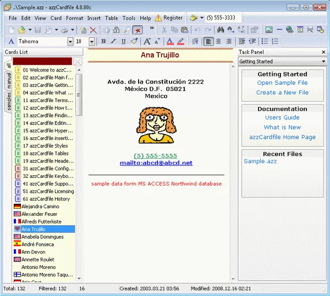
Task: Toggle align left
Action: [208, 41]
